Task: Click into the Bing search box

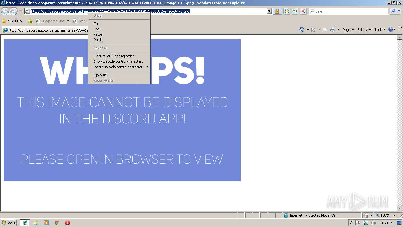Action: tap(349, 11)
